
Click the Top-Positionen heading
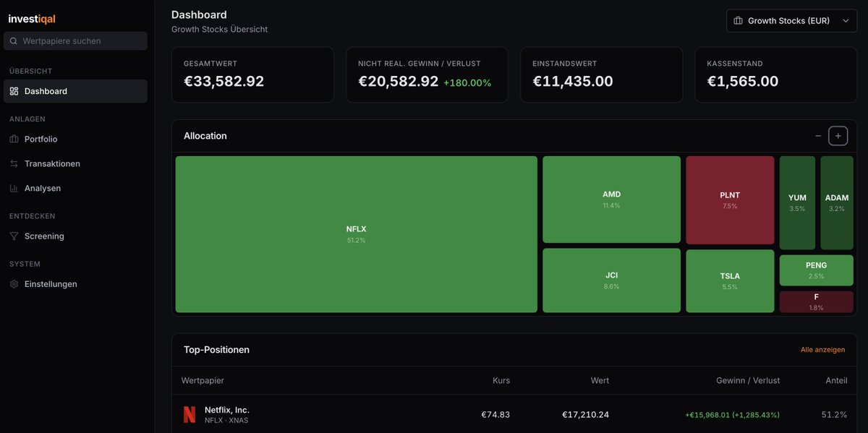click(216, 350)
